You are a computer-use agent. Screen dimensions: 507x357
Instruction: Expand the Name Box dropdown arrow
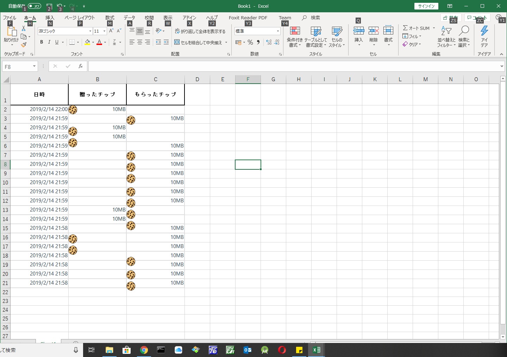click(x=34, y=66)
